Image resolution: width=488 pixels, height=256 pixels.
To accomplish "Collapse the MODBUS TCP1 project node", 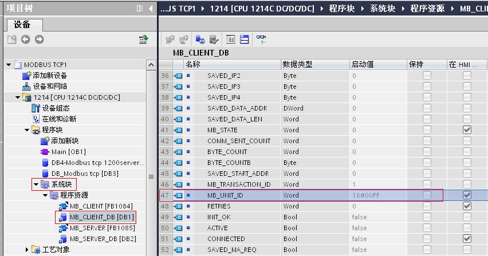I will [9, 65].
